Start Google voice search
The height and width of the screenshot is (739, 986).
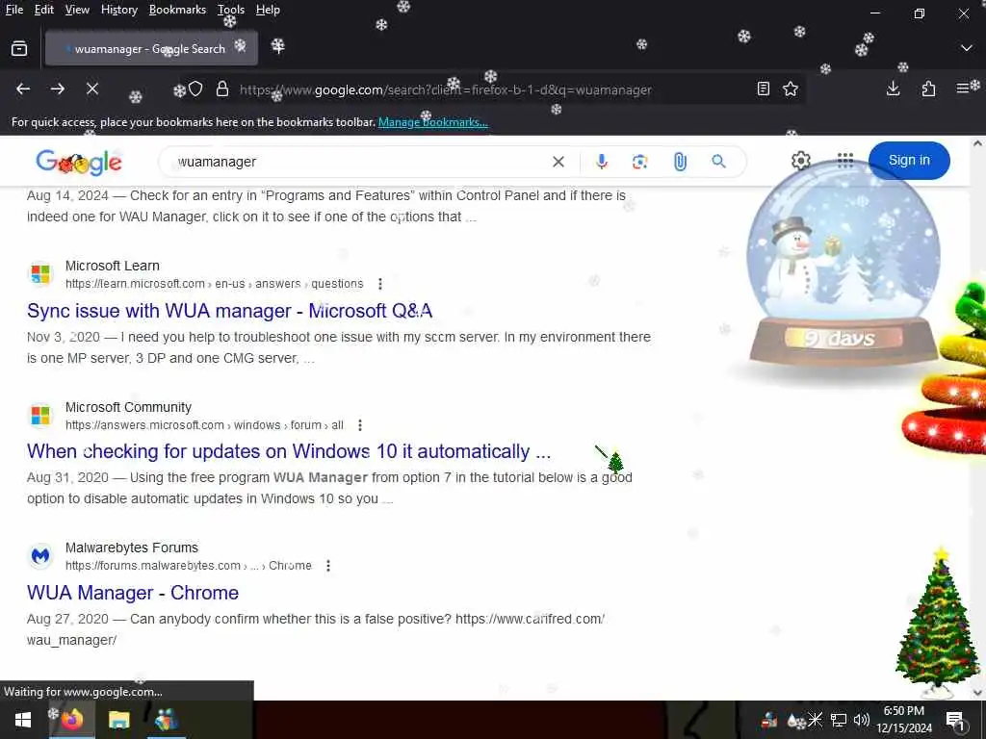[x=602, y=162]
